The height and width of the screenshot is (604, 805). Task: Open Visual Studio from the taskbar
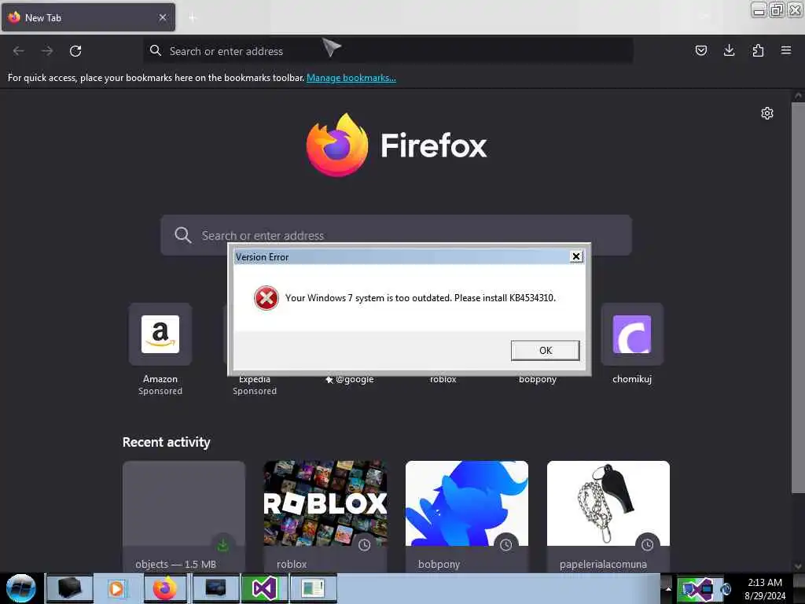[264, 588]
